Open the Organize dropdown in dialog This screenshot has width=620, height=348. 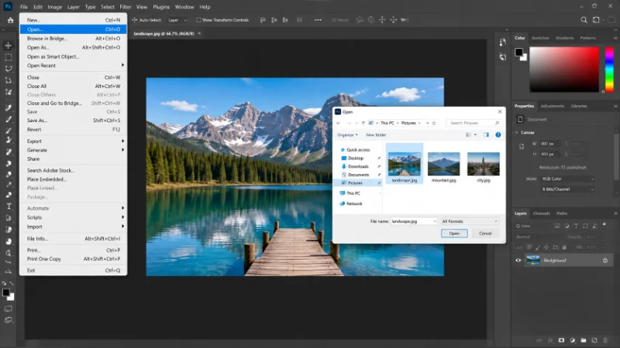347,135
